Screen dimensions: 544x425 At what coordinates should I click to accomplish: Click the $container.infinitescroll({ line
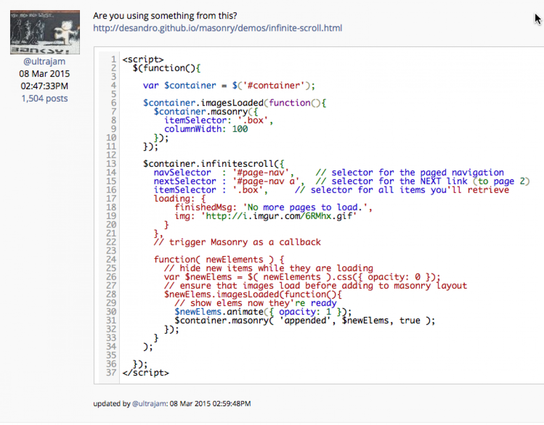click(x=214, y=164)
